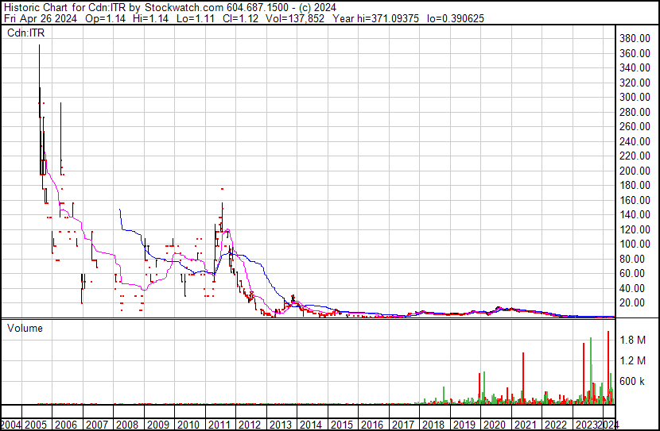The image size is (660, 431).
Task: Click the Cdn:ITR symbol label in chart
Action: [25, 33]
